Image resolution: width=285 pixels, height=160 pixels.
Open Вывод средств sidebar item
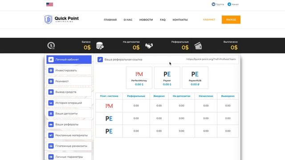69,92
